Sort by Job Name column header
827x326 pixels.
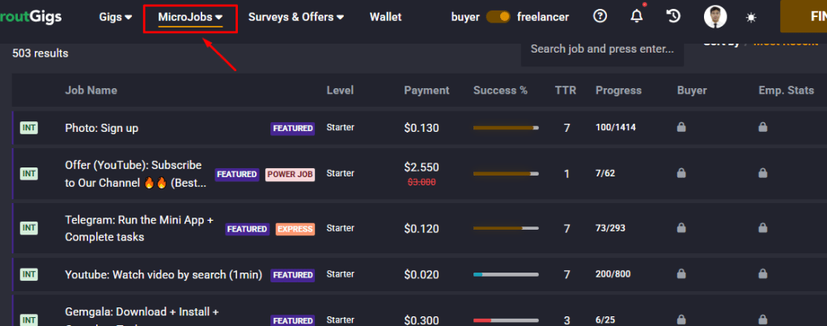pyautogui.click(x=91, y=91)
